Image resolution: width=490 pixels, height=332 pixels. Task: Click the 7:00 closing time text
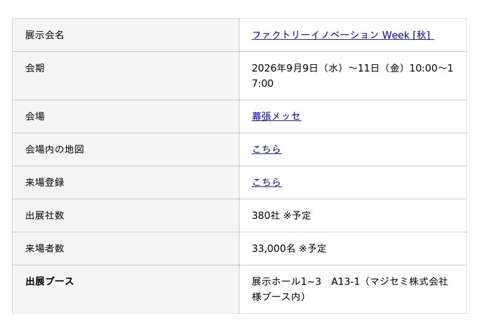pyautogui.click(x=263, y=84)
